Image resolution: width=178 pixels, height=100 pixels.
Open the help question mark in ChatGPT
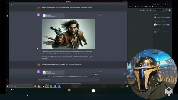pyautogui.click(x=125, y=82)
